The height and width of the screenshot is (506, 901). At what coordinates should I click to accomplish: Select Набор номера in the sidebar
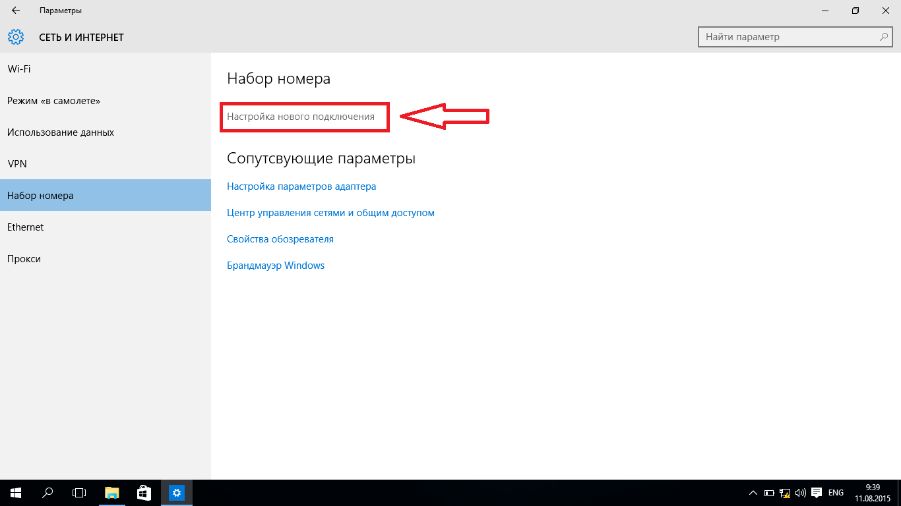pos(106,196)
